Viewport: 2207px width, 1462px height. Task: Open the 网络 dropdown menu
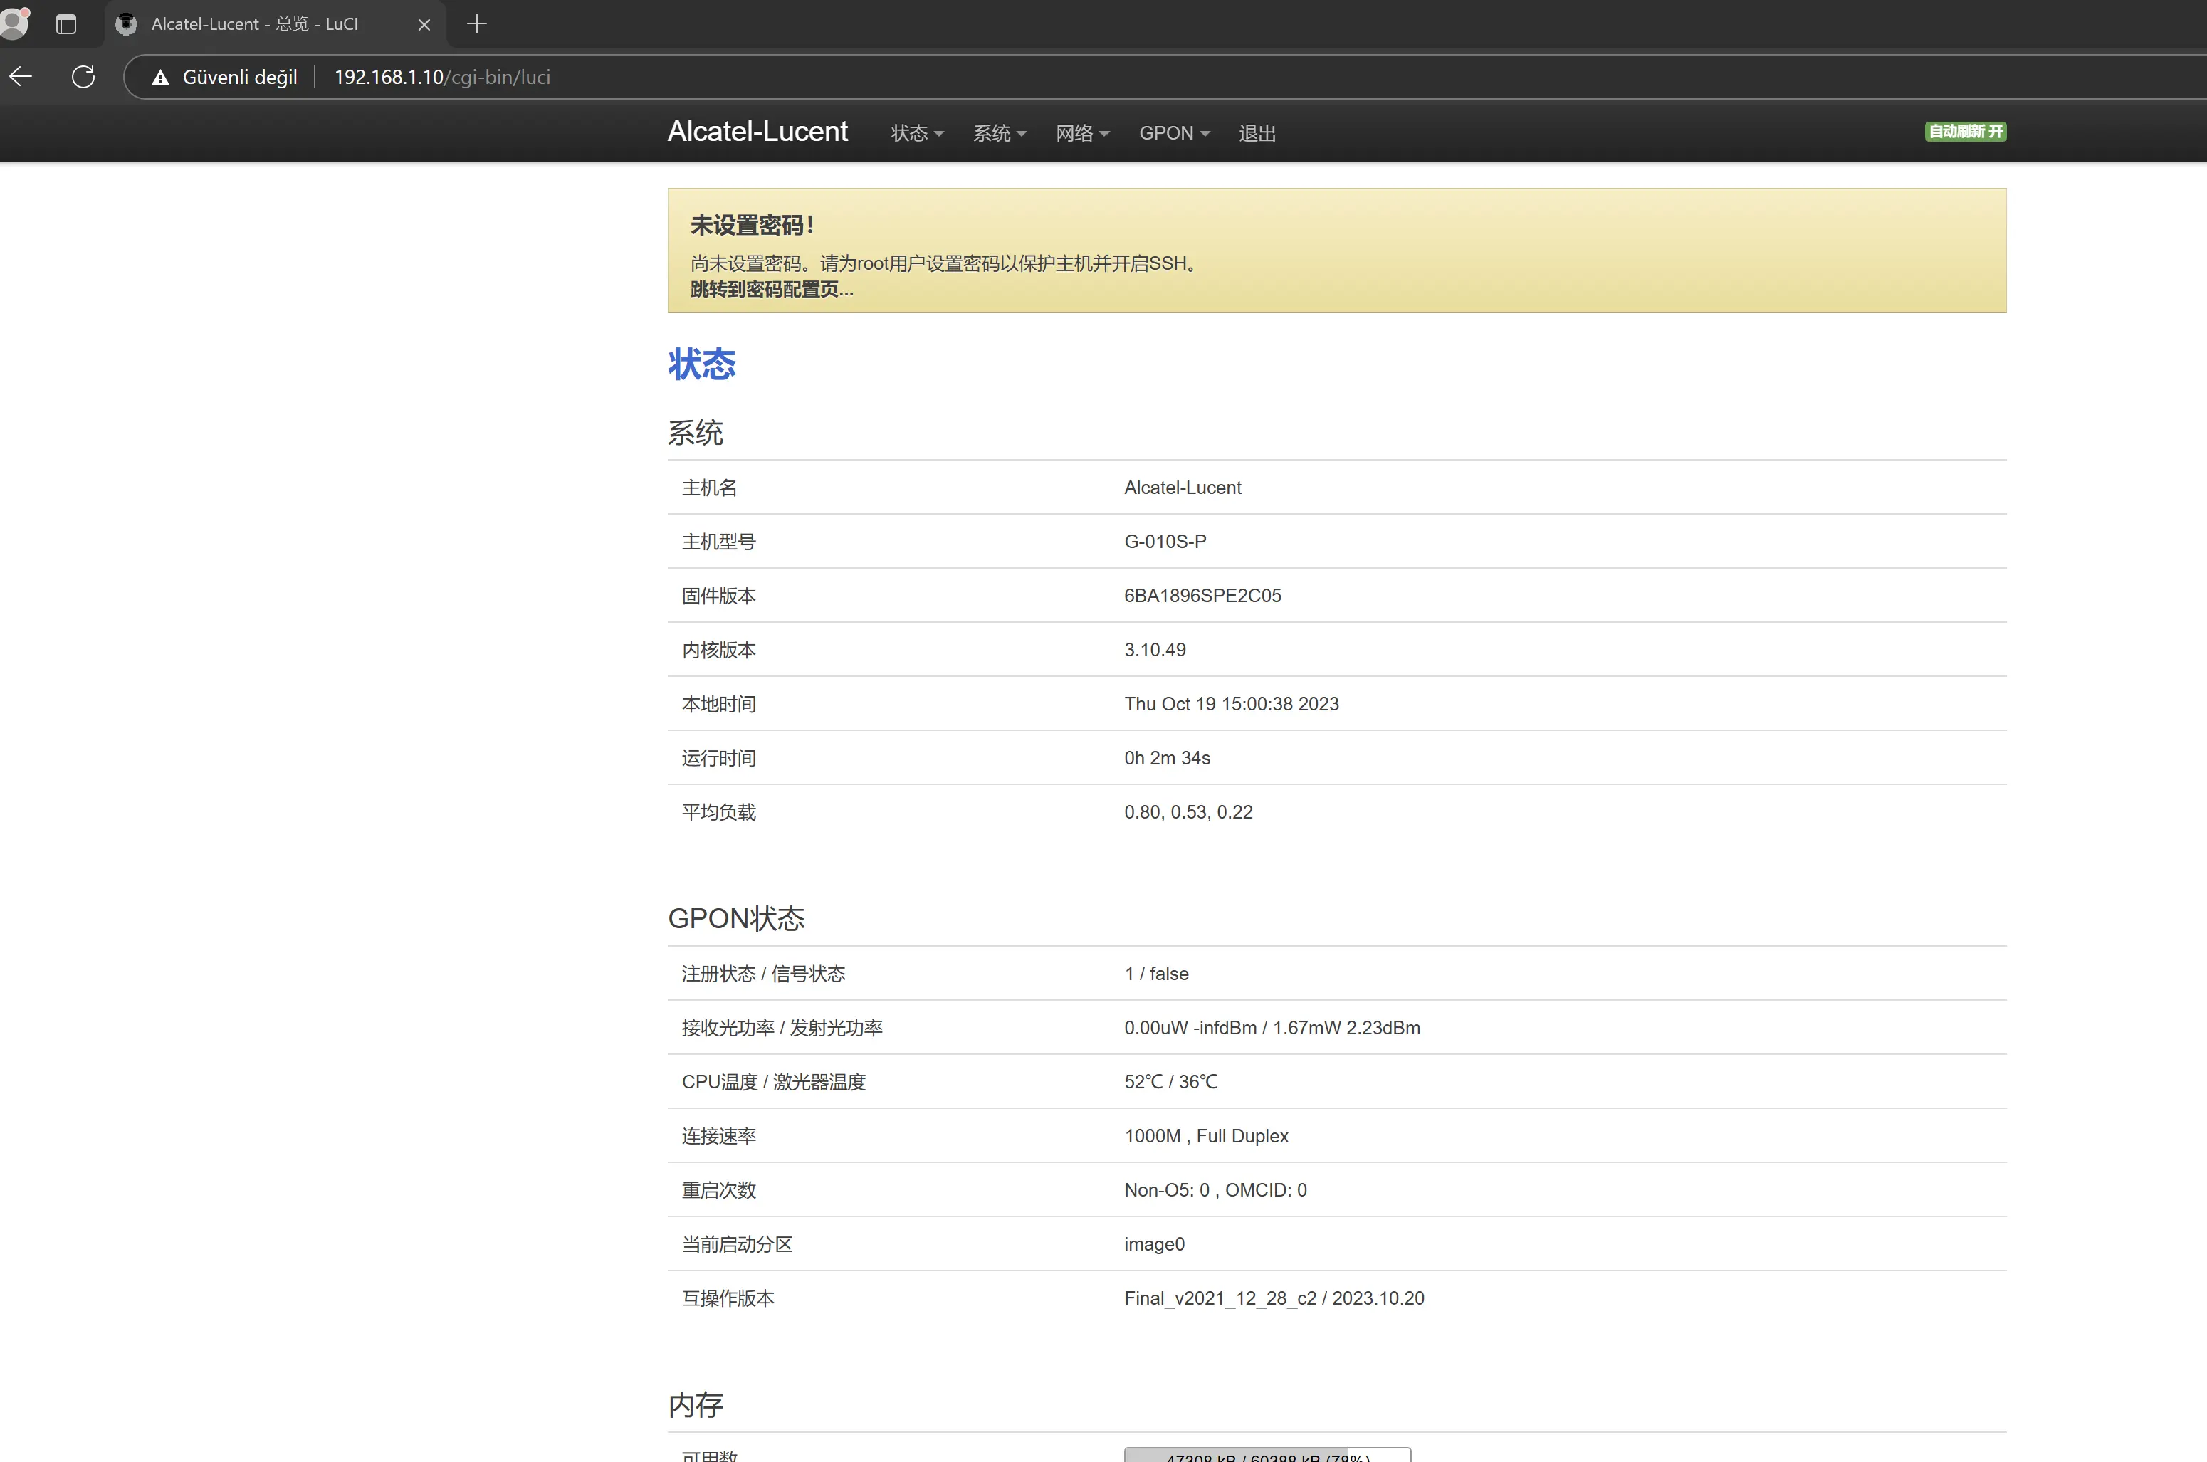coord(1083,133)
